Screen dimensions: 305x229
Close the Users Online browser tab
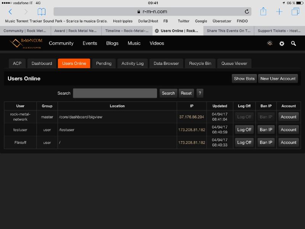(157, 31)
